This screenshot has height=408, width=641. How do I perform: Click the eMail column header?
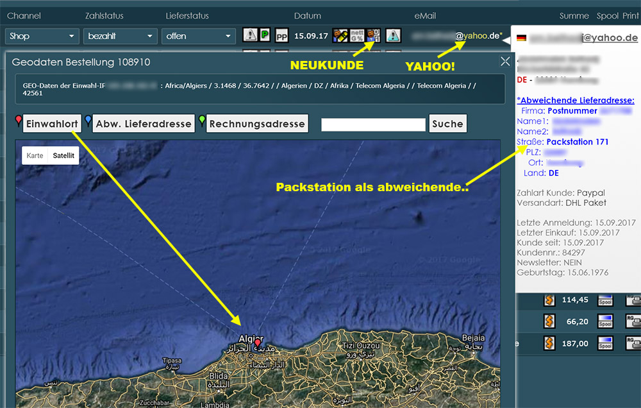pyautogui.click(x=425, y=16)
